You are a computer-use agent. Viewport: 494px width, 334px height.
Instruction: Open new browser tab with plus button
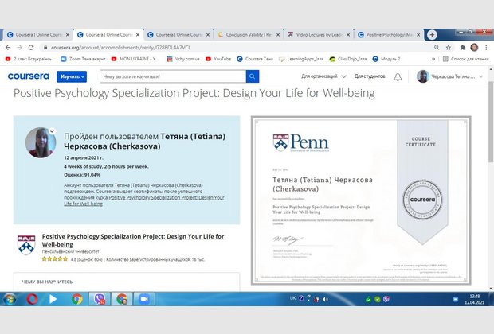(432, 35)
